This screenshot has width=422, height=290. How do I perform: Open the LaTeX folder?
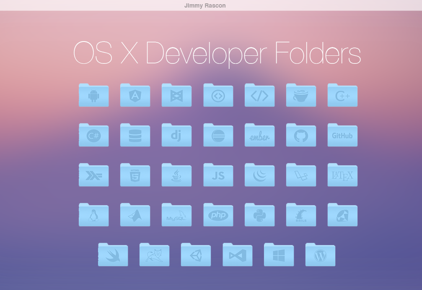coord(342,175)
